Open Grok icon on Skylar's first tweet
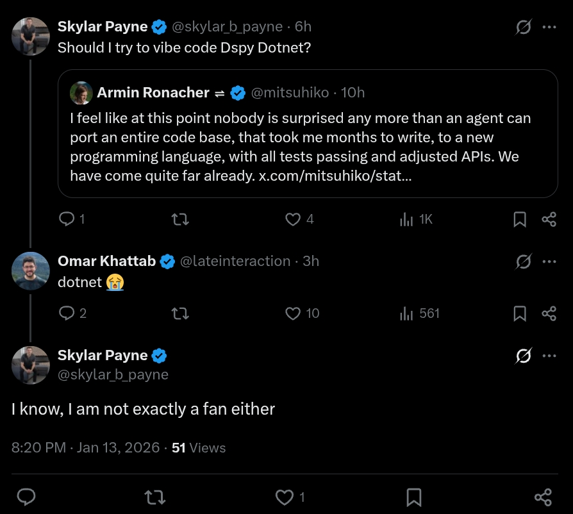Screen dimensions: 573x514 523,27
